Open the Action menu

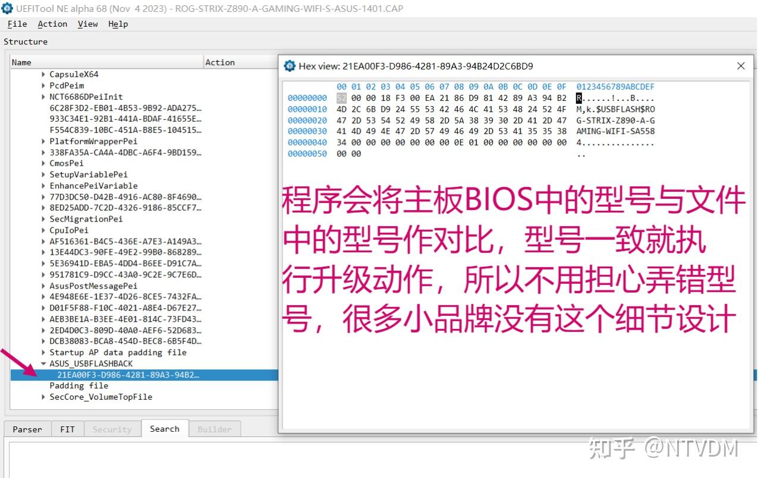[x=52, y=24]
